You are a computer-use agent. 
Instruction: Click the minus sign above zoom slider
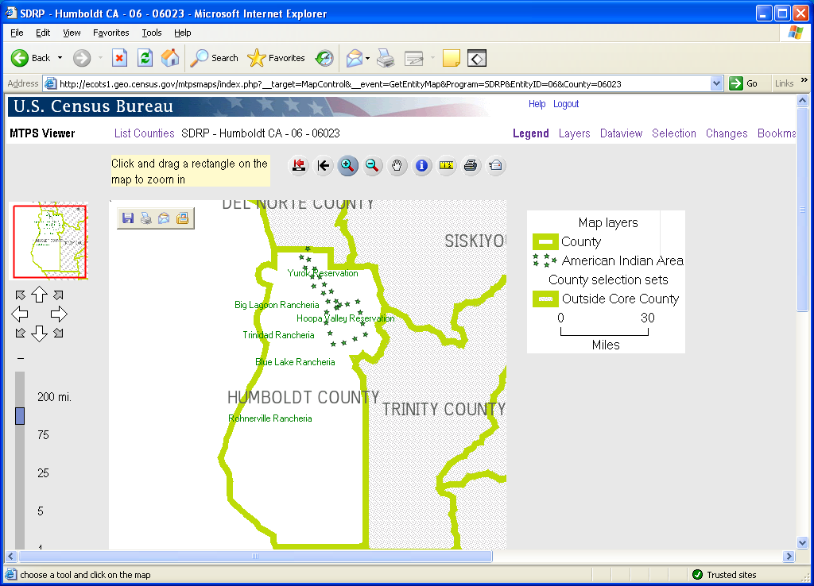tap(20, 358)
